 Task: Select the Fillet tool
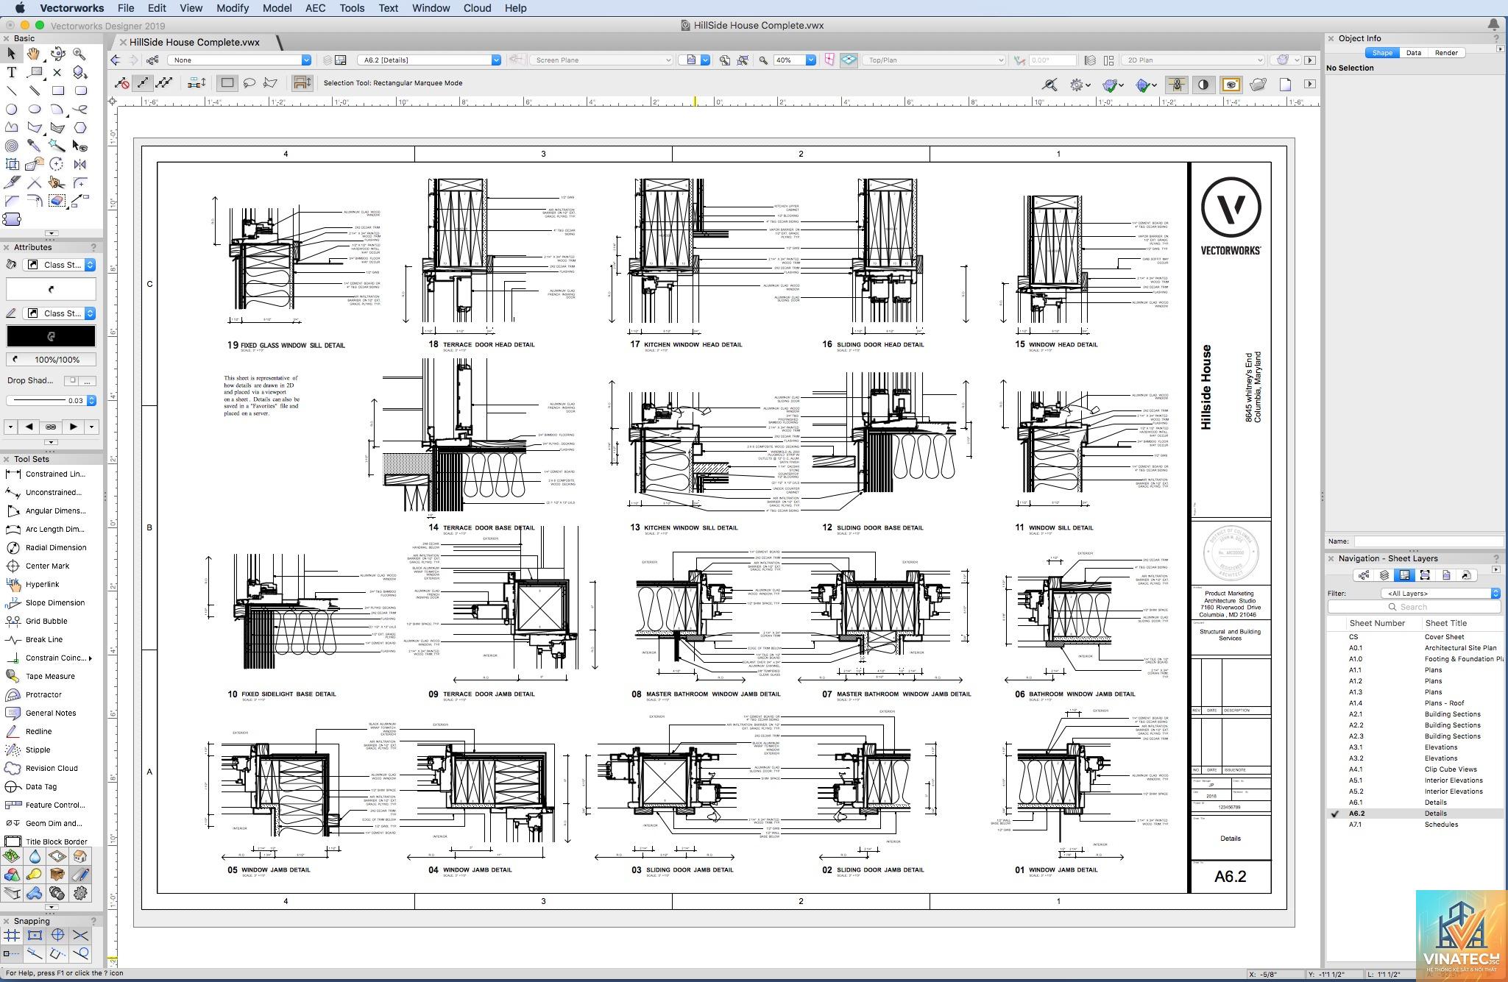[80, 182]
